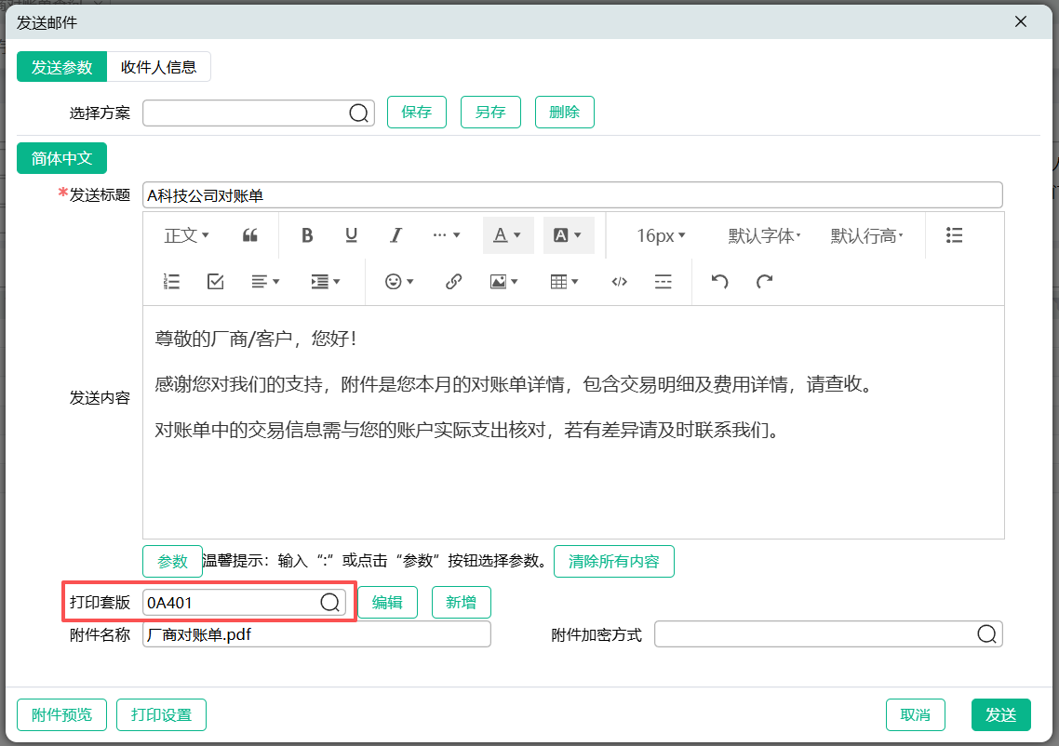
Task: Click 清除所有内容 to clear content
Action: 613,562
